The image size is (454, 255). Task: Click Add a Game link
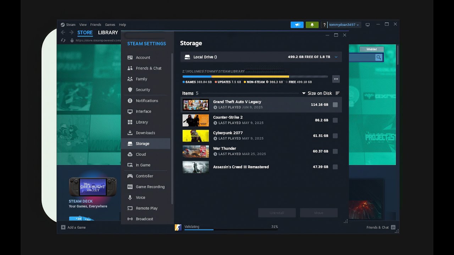77,227
